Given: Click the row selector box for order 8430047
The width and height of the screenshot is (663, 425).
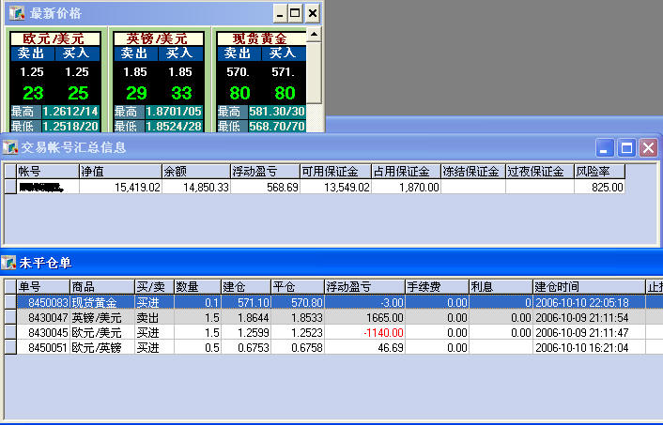Looking at the screenshot, I should pos(10,318).
